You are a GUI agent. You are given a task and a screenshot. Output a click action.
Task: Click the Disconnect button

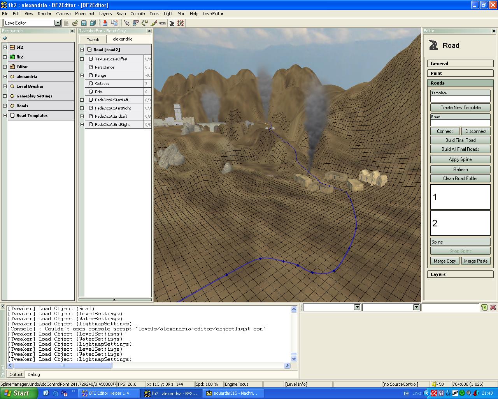tap(476, 131)
